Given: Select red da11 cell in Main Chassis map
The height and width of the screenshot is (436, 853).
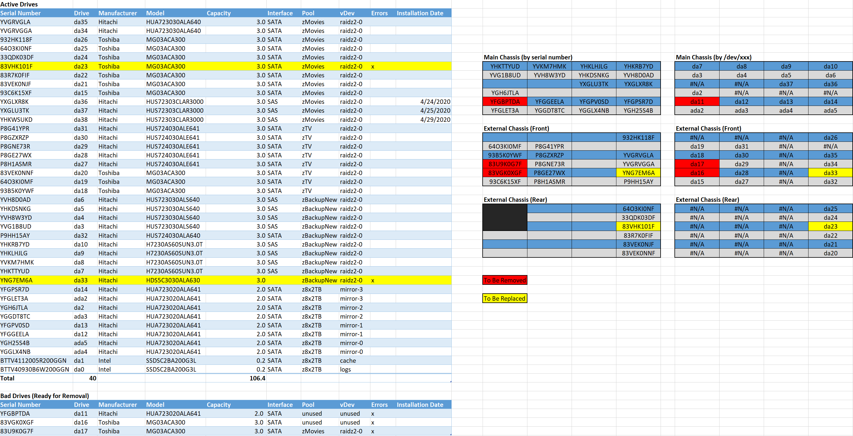Looking at the screenshot, I should pos(697,102).
